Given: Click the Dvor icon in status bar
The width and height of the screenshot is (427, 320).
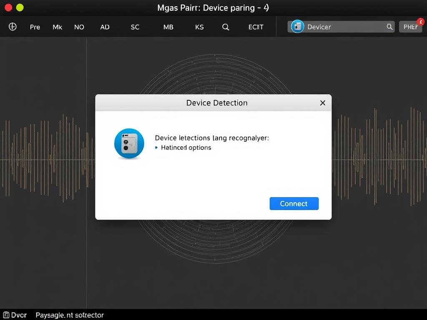Looking at the screenshot, I should pyautogui.click(x=6, y=315).
